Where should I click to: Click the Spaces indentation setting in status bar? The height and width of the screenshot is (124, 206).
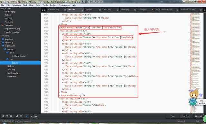[x=181, y=121]
